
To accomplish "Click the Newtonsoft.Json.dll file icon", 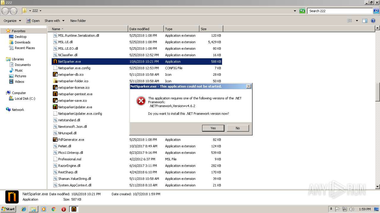I will click(x=55, y=127).
